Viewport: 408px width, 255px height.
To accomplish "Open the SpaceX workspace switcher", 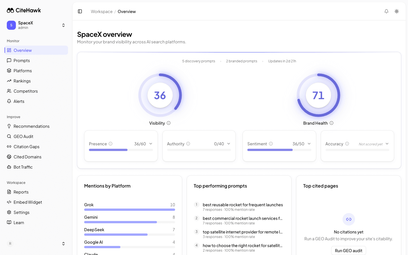I will click(36, 25).
